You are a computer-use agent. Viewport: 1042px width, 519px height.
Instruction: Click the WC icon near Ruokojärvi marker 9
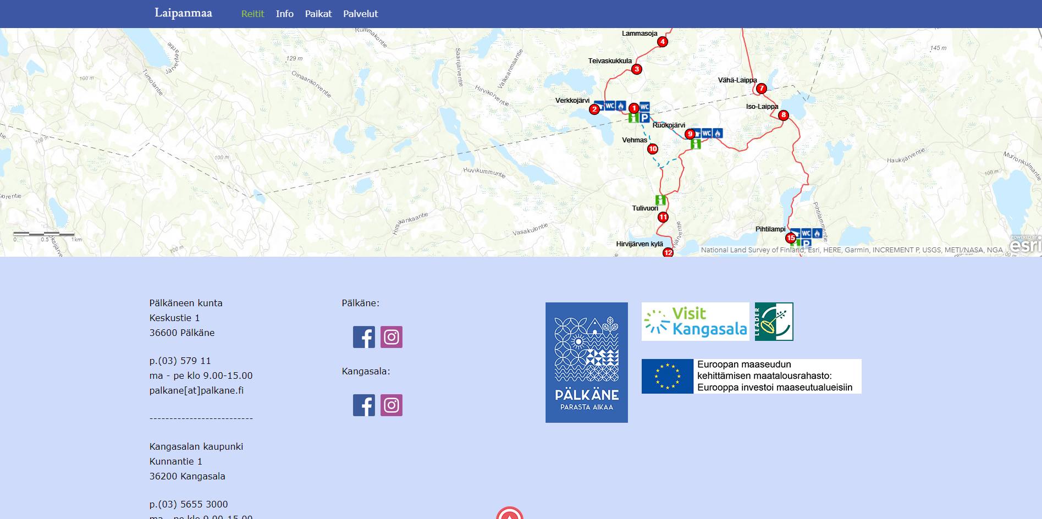(x=707, y=133)
